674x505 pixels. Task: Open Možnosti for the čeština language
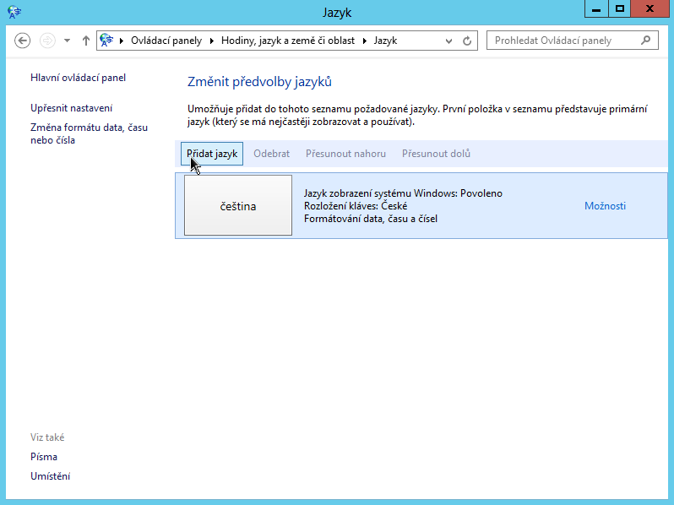(x=605, y=206)
